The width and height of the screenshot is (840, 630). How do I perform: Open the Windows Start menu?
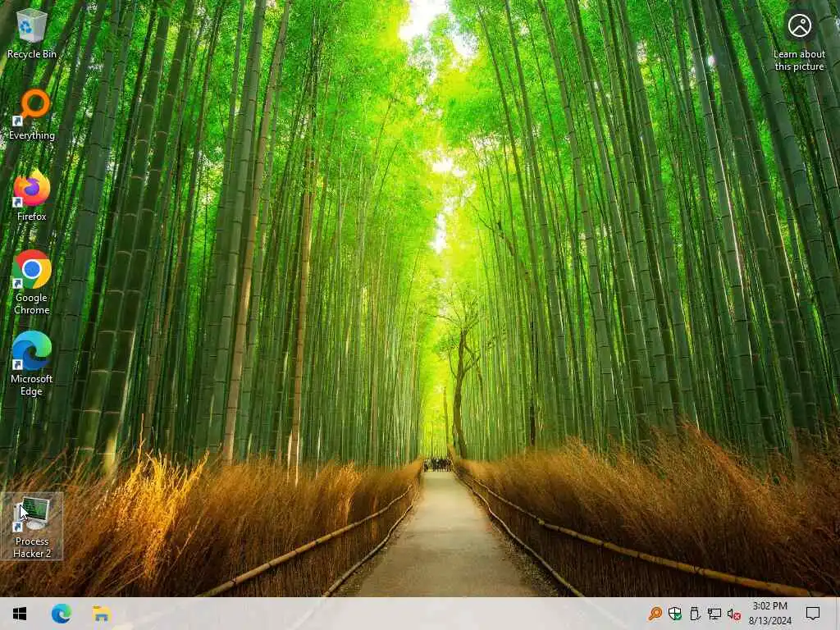20,614
